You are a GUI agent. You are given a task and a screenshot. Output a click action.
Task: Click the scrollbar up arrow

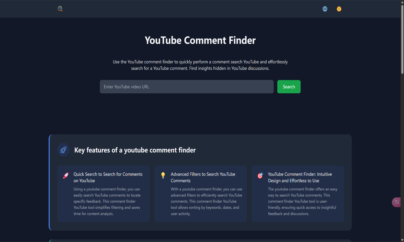coord(402,2)
